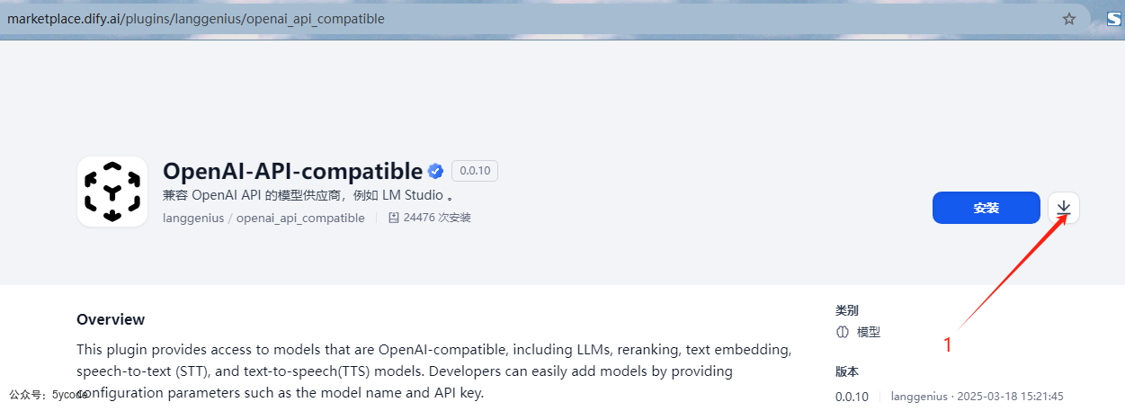This screenshot has height=411, width=1125.
Task: Click the 0.0.10 version entry in sidebar
Action: click(852, 397)
